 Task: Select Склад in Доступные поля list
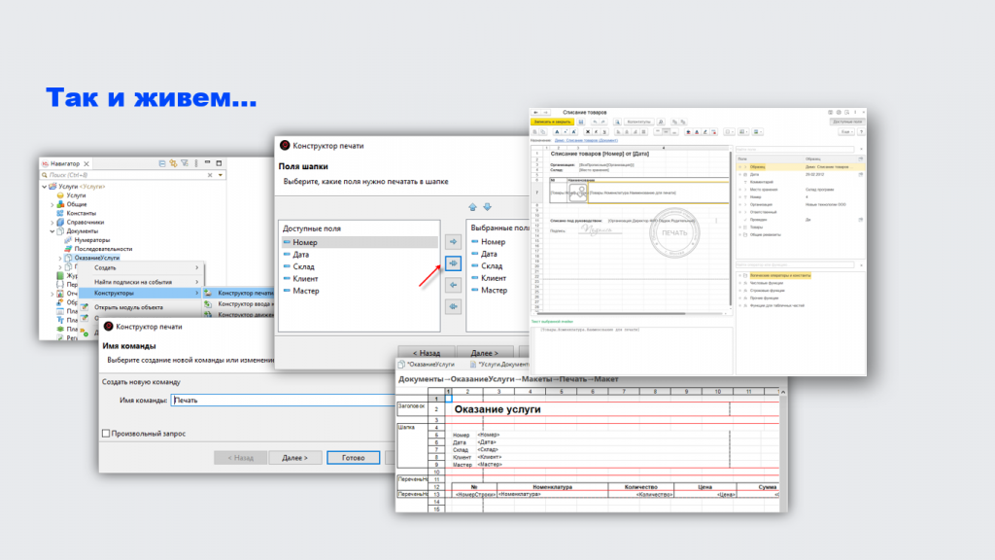pyautogui.click(x=360, y=266)
